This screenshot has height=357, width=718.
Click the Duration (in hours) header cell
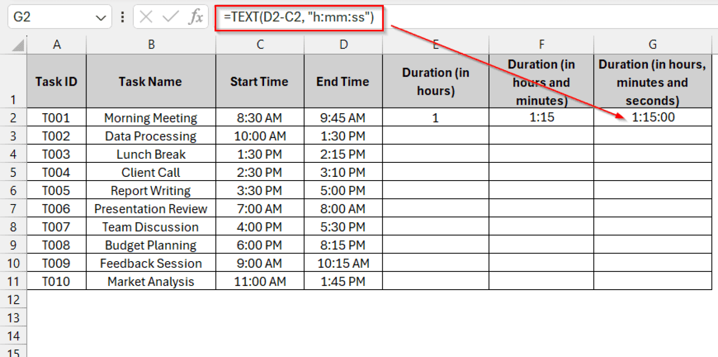[435, 81]
